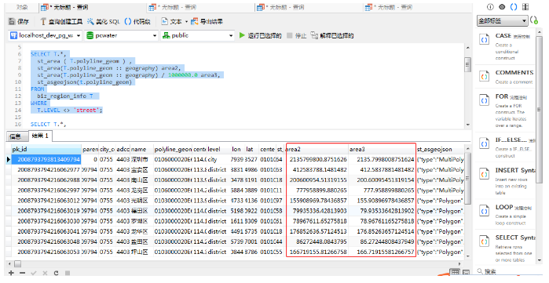Click the level column header
The image size is (549, 283).
point(218,149)
